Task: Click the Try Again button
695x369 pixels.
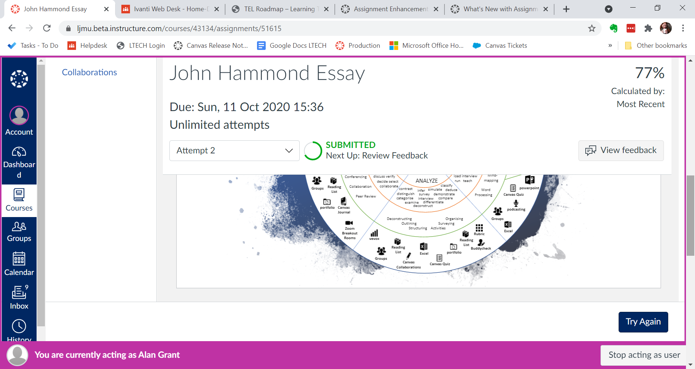Action: coord(643,322)
